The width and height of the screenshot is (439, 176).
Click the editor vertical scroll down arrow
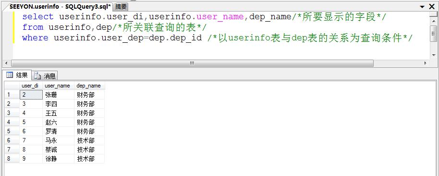point(433,55)
